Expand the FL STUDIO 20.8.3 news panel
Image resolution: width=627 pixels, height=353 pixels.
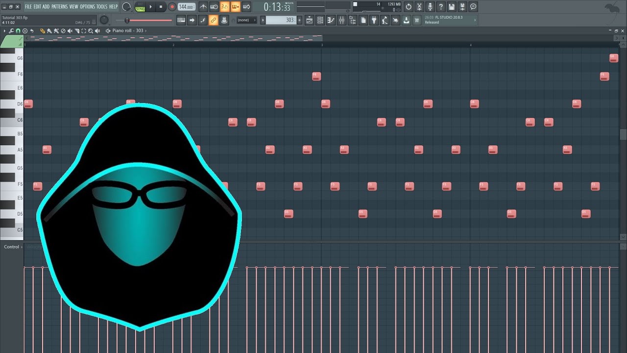pyautogui.click(x=450, y=20)
